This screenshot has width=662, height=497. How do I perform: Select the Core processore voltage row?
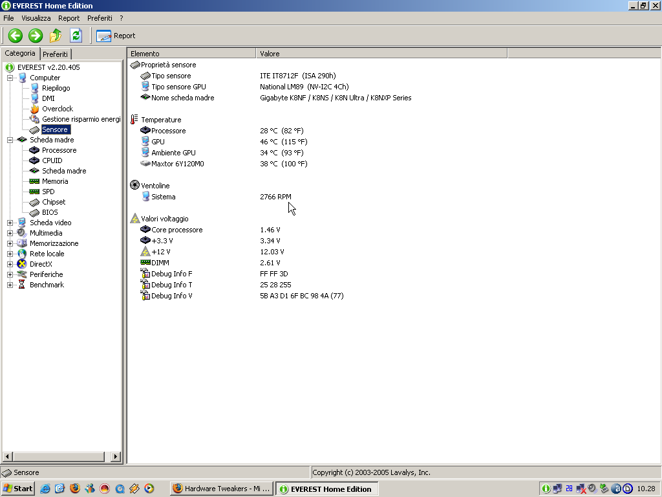(x=210, y=230)
